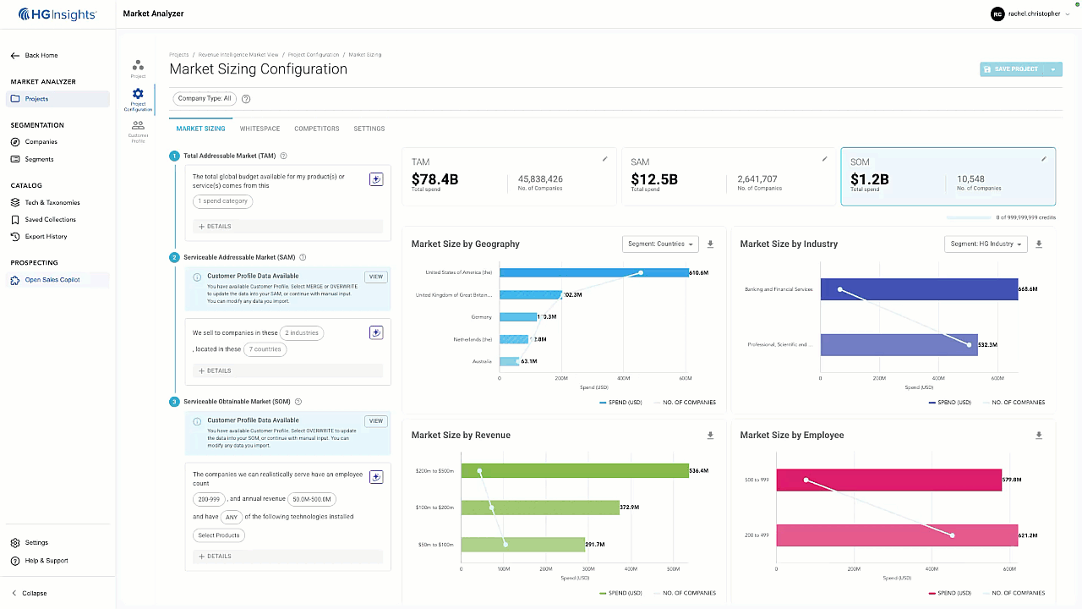Download the Market Size by Industry chart
Image resolution: width=1082 pixels, height=609 pixels.
click(1039, 244)
